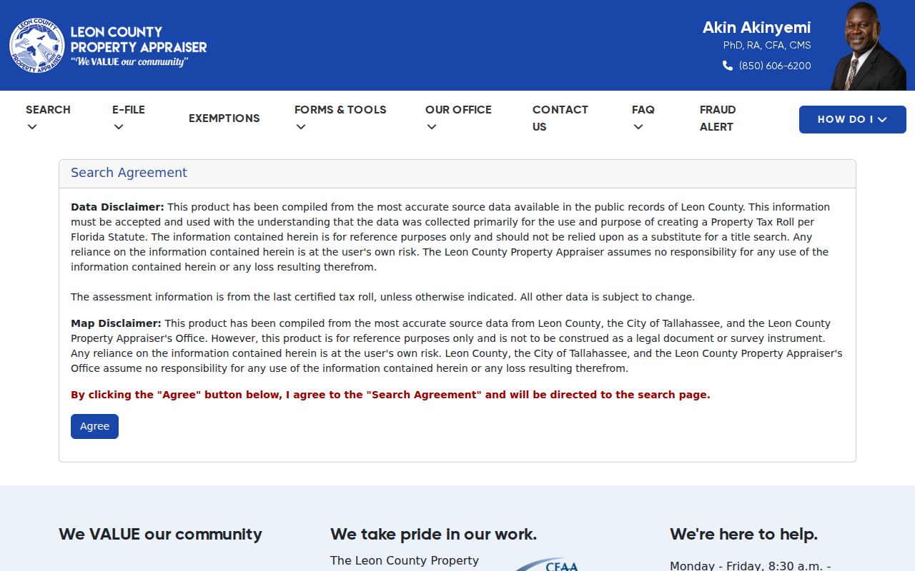Click the Leon County Property Appraiser seal logo
Screen dimensions: 915x571
37,46
